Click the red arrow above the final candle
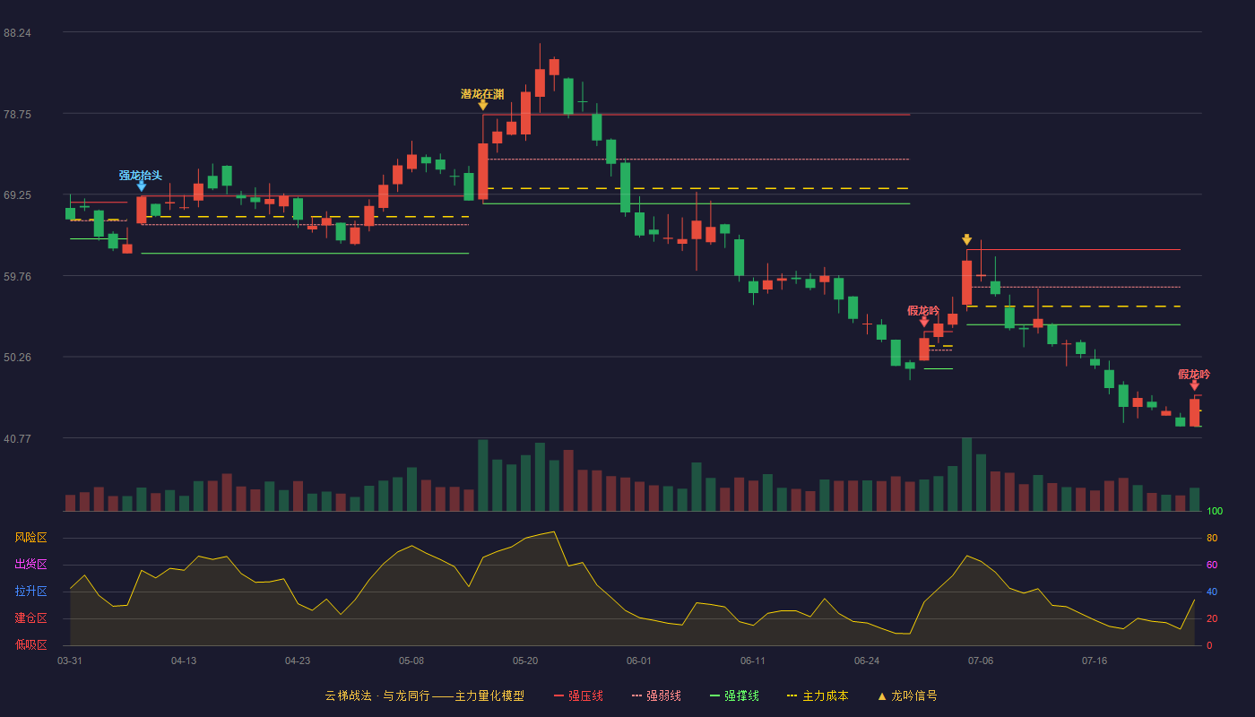The width and height of the screenshot is (1255, 717). point(1194,385)
